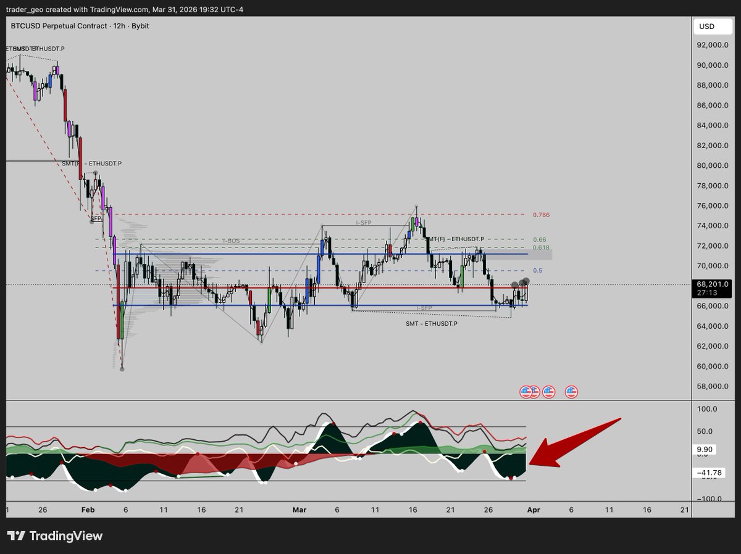Click the 0.66 Fibonacci level label
The image size is (741, 554).
539,239
